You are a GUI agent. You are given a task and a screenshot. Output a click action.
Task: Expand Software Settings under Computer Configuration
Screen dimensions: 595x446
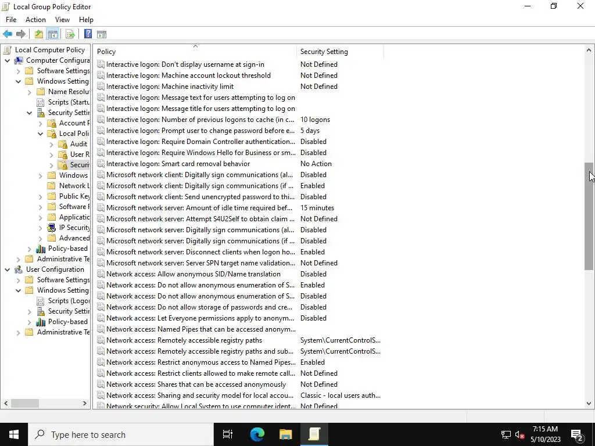(18, 71)
